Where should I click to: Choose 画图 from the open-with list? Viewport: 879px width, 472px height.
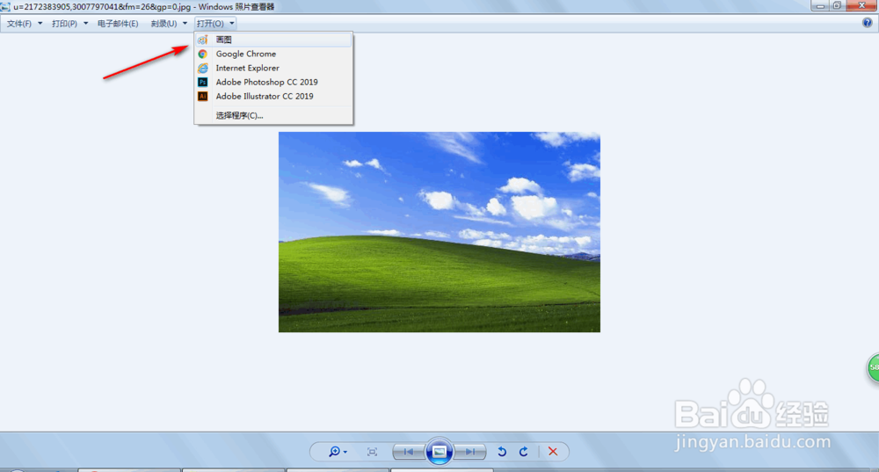(x=273, y=40)
